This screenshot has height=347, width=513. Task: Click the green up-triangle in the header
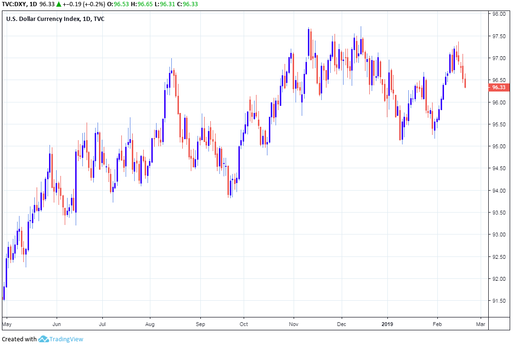58,4
